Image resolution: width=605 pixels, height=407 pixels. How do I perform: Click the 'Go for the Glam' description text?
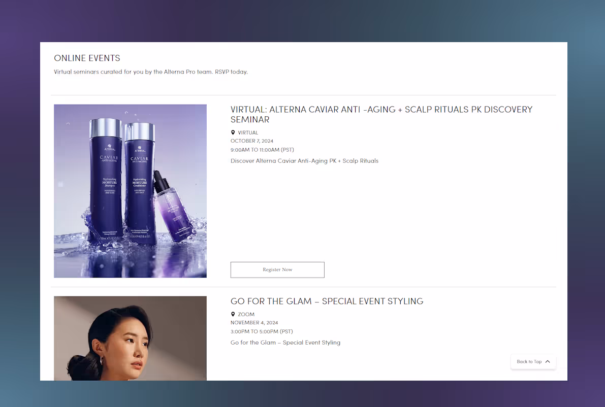click(285, 343)
